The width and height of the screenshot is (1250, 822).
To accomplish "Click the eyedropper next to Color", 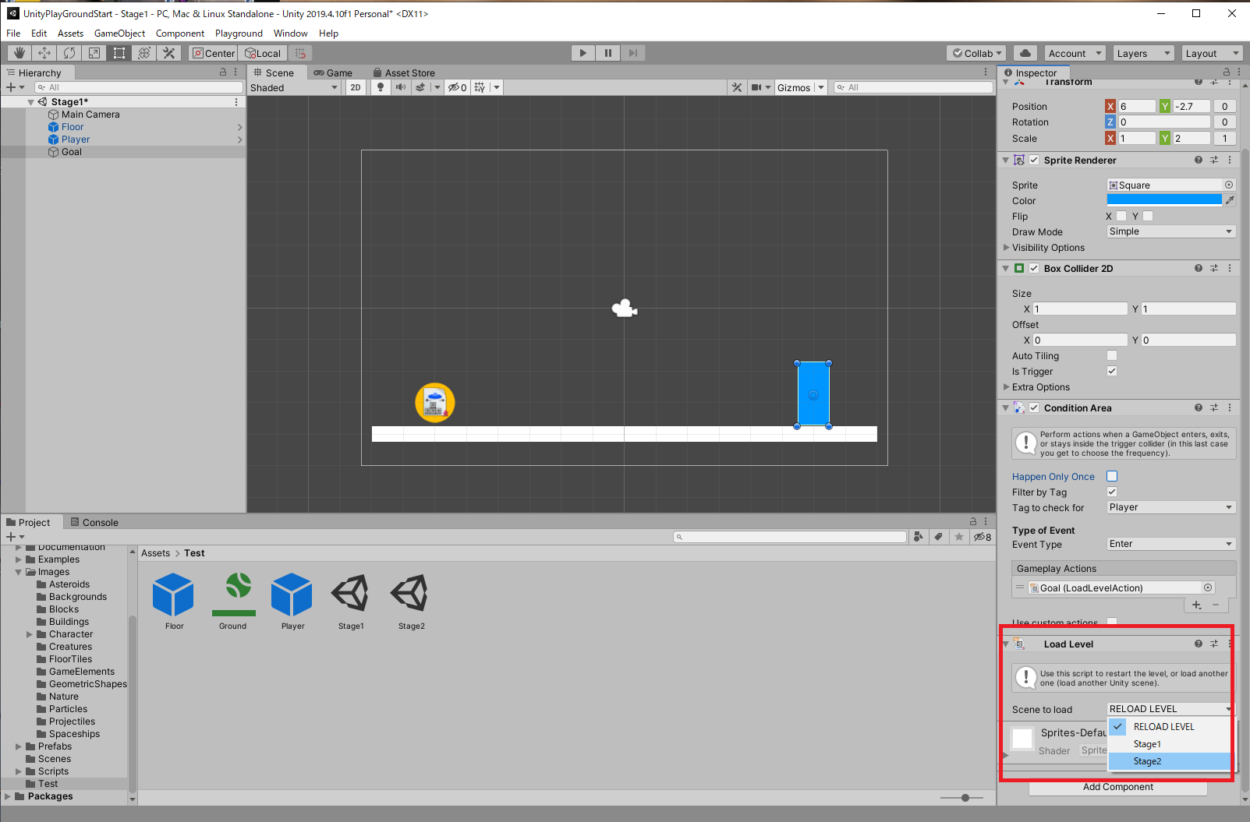I will [1230, 200].
